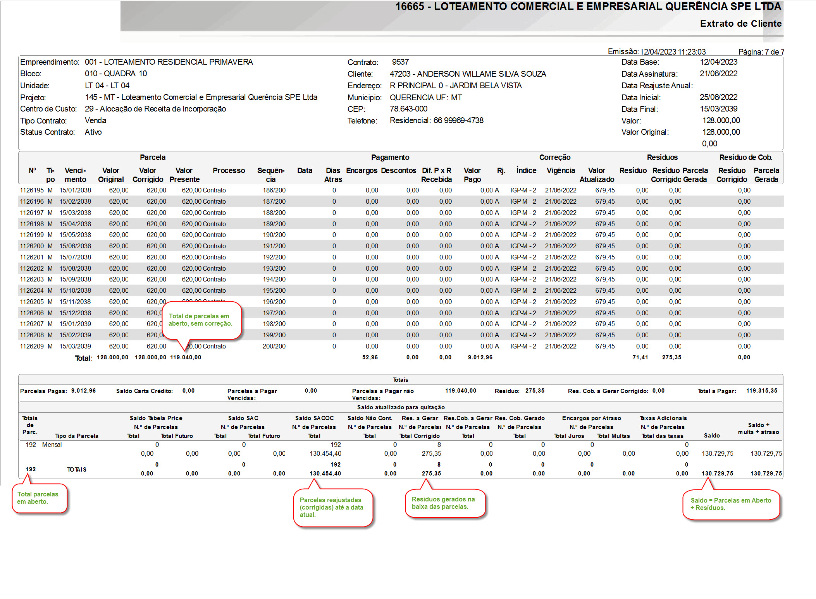Click the 'Encargos por Atraso' column heading
This screenshot has width=816, height=599.
pos(591,418)
